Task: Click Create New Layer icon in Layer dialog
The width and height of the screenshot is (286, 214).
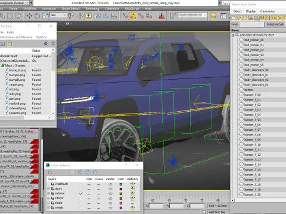Action: (x=50, y=172)
